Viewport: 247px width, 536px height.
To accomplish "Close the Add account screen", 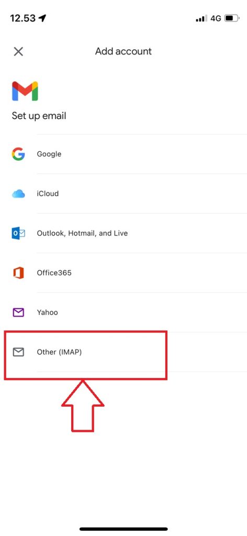I will [18, 52].
